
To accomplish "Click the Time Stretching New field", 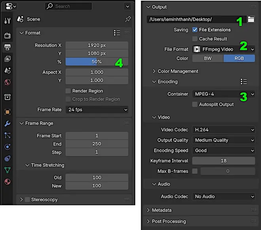I will (97, 186).
